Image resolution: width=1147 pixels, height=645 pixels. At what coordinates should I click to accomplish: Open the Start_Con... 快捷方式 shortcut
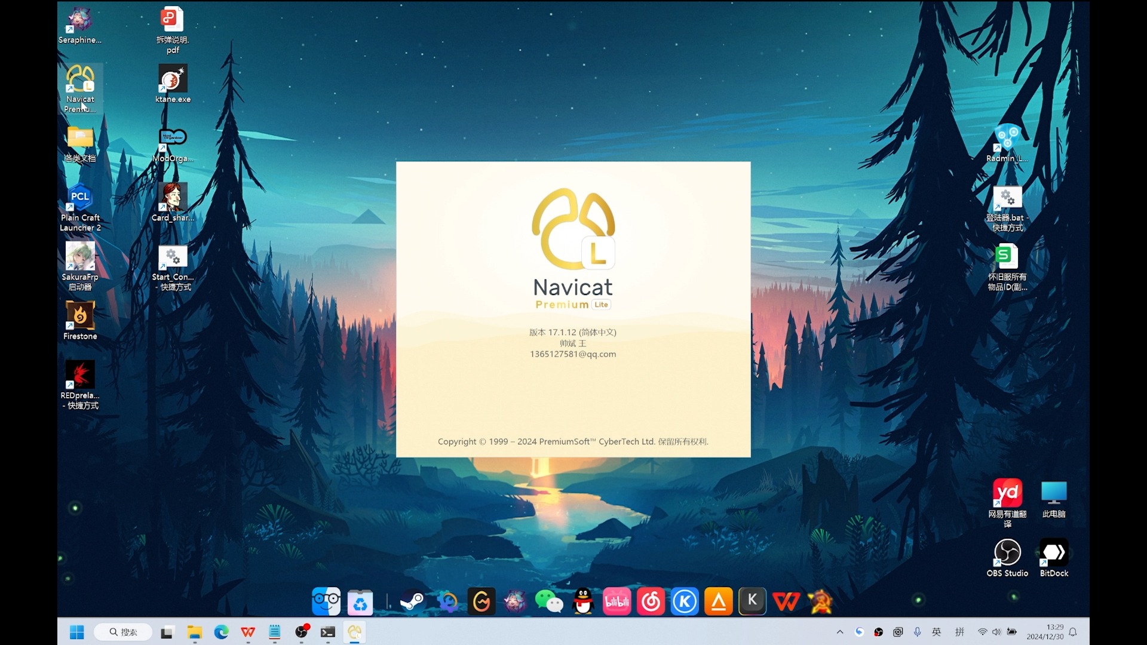click(x=173, y=267)
